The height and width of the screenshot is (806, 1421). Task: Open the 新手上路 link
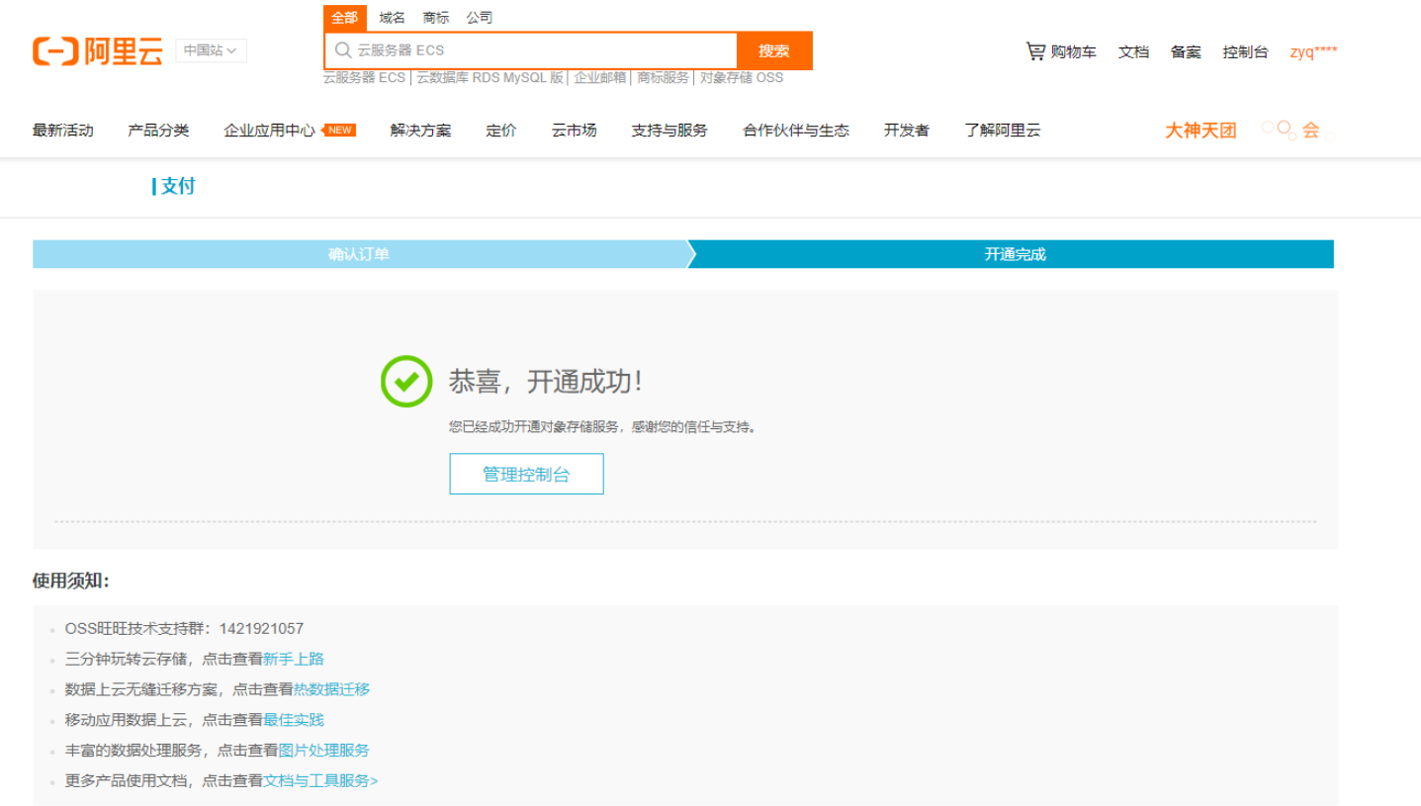(294, 659)
